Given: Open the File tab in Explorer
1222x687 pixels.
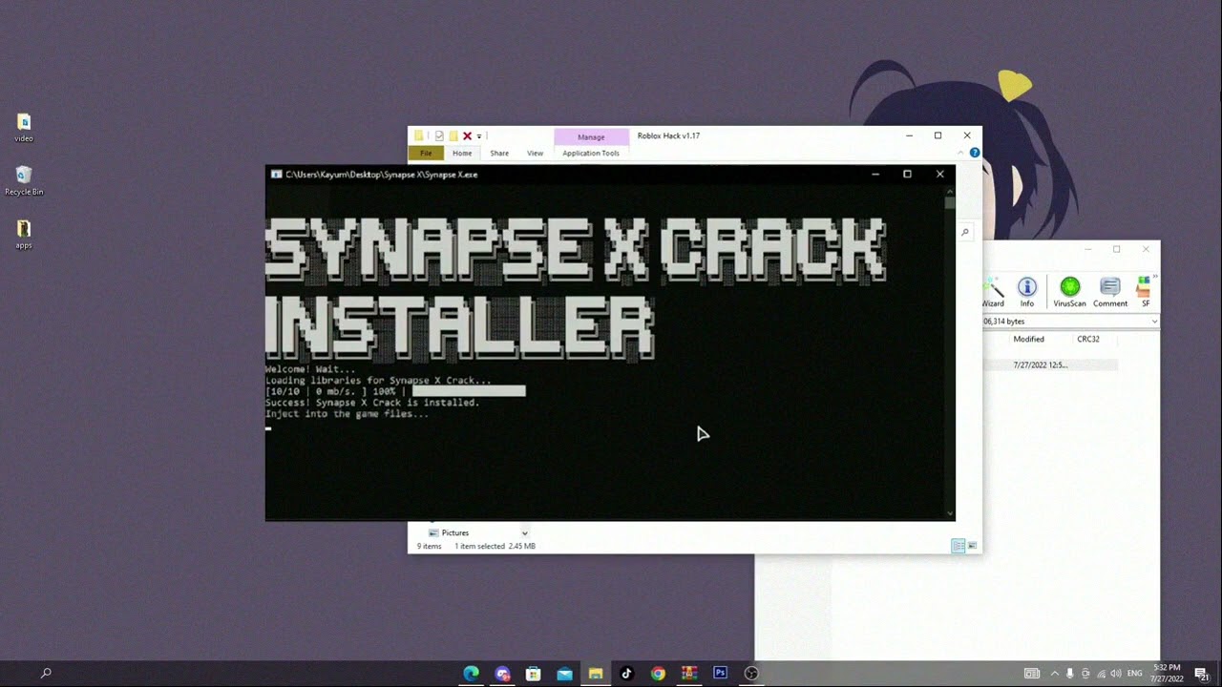Looking at the screenshot, I should click(x=426, y=153).
